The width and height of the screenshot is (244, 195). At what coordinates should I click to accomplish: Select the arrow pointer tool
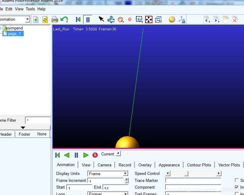coord(101,19)
